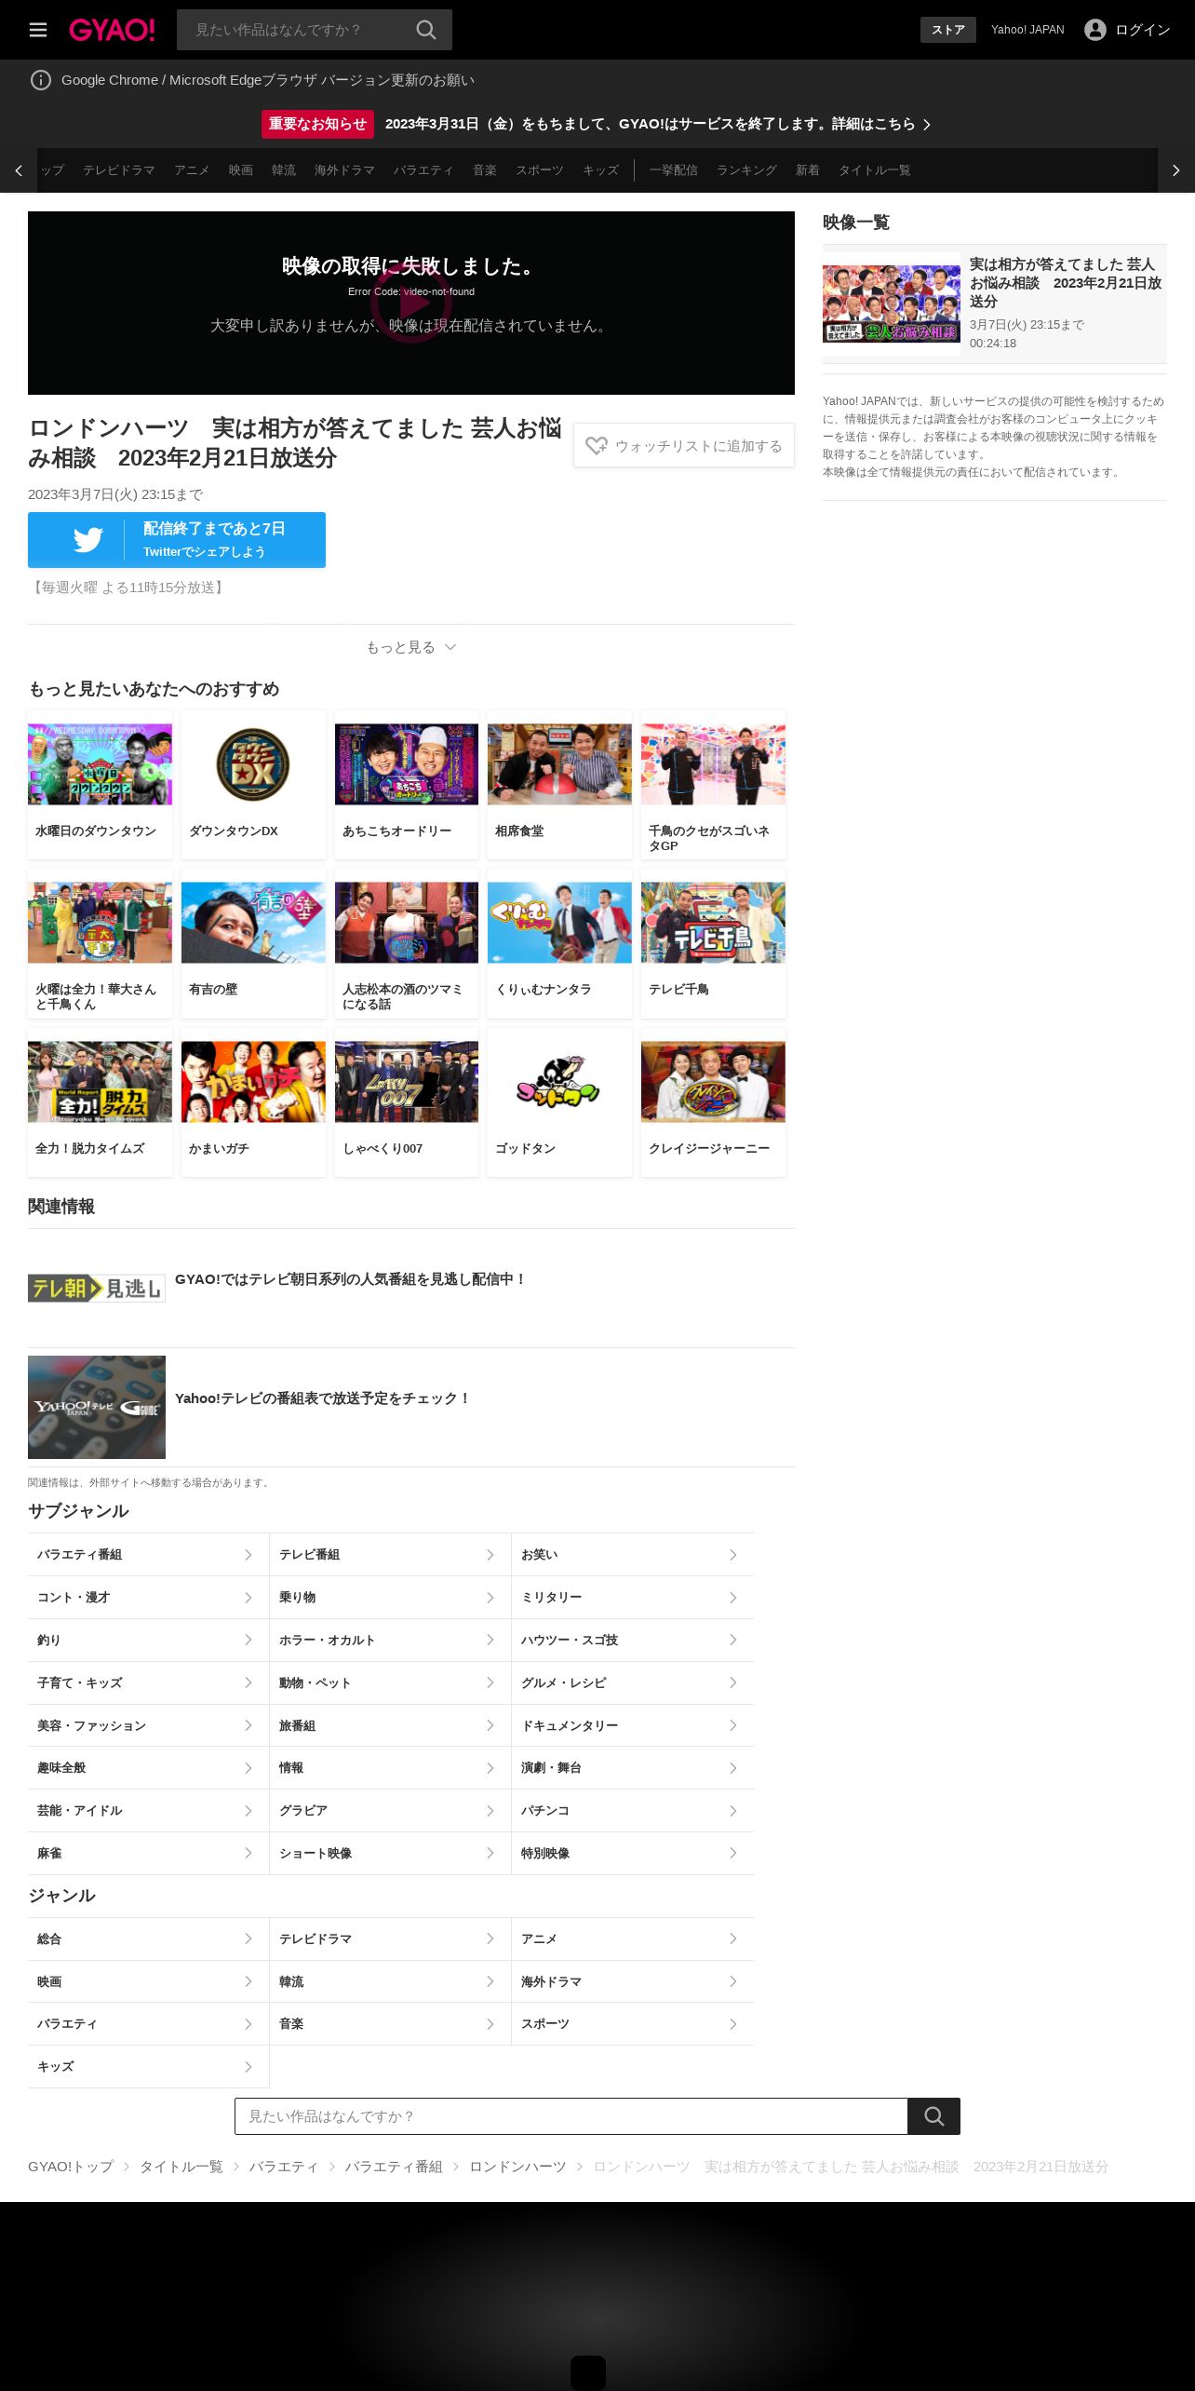Open お笑い subgenre row
Viewport: 1195px width, 2391px height.
[633, 1555]
